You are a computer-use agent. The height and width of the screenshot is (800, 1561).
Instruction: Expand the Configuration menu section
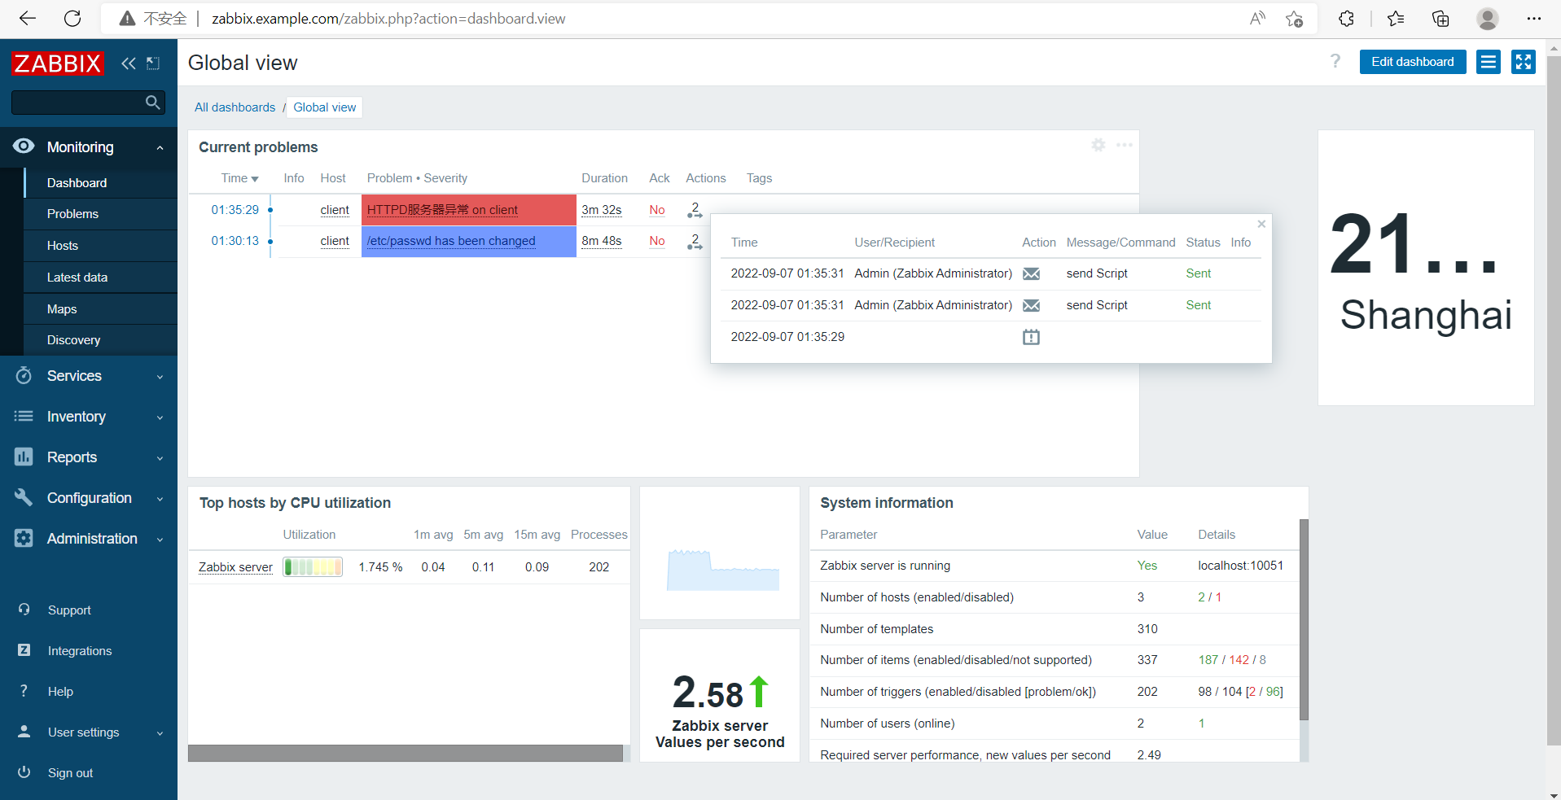click(160, 499)
